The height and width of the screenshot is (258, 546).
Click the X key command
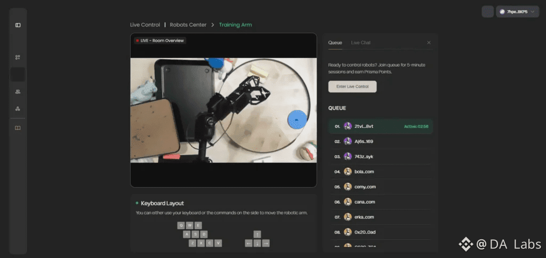point(201,243)
